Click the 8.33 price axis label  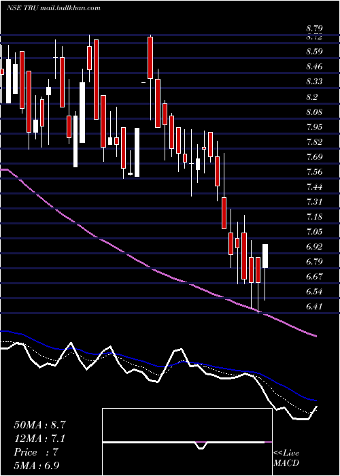[x=314, y=82]
